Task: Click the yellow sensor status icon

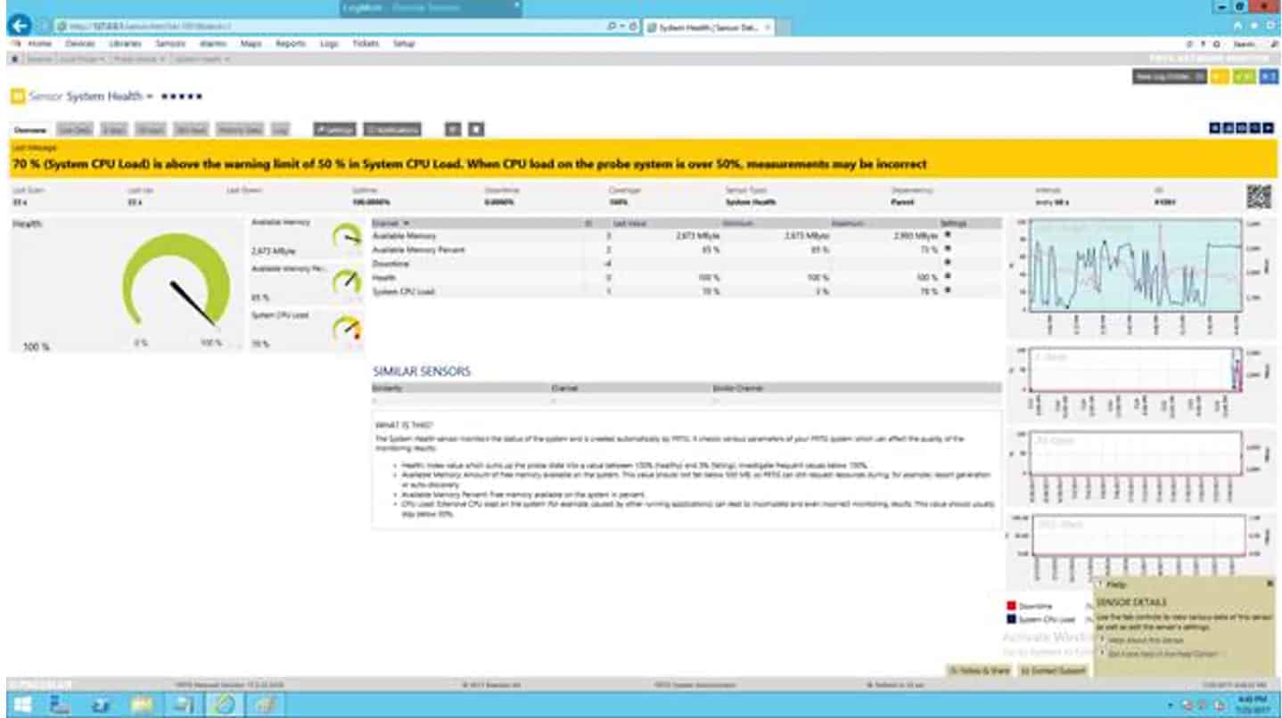Action: click(x=18, y=96)
